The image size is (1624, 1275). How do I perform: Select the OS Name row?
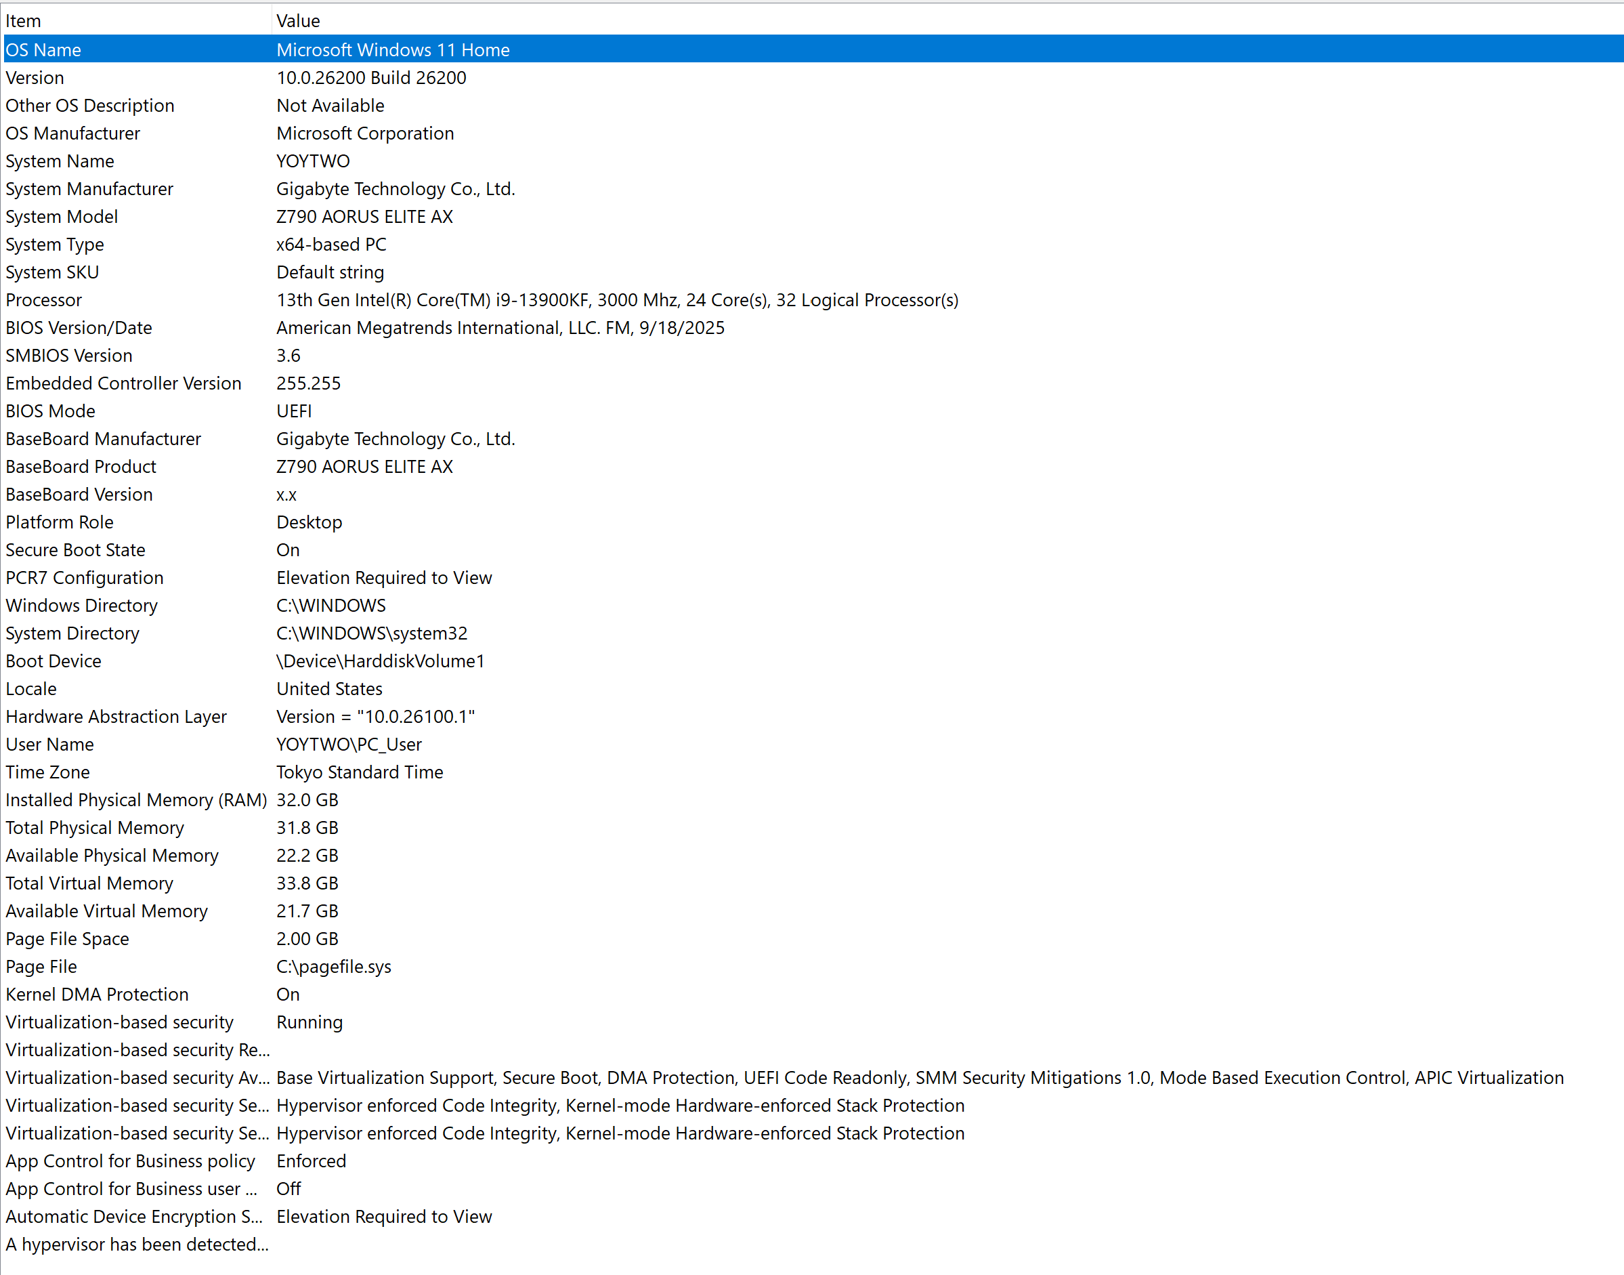43,50
